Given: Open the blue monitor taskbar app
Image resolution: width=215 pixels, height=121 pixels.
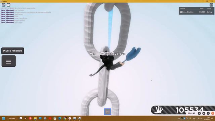Looking at the screenshot, I should [40, 118].
